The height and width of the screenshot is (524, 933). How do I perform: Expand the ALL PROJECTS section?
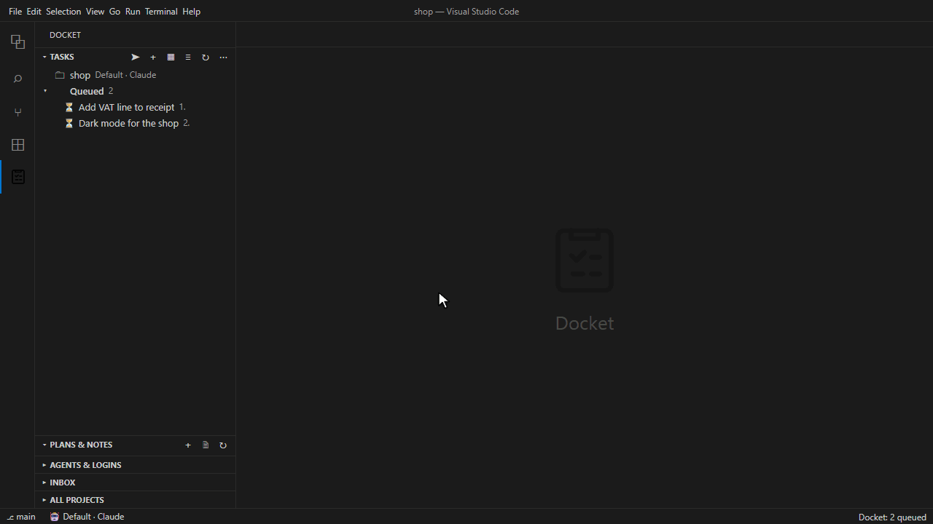pos(73,500)
